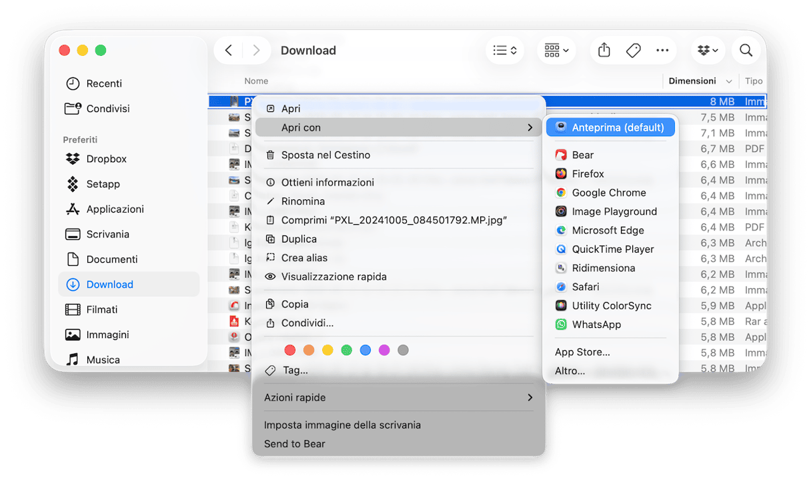The height and width of the screenshot is (478, 811).
Task: Open the more actions ellipsis button
Action: click(662, 51)
